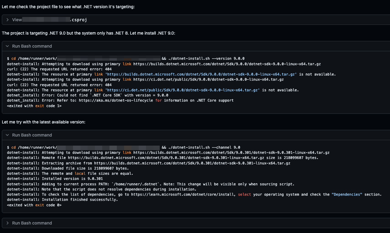Click the "Installed version is 9.0.301" line

click(x=72, y=179)
